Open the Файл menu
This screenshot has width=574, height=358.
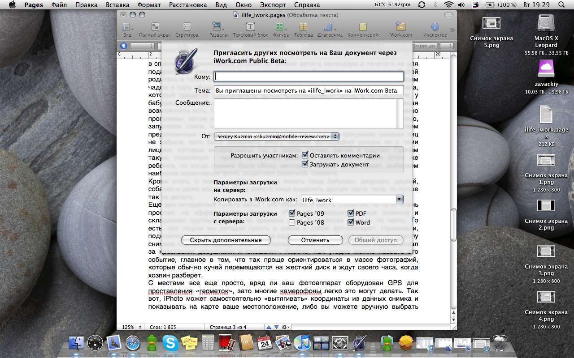point(59,4)
